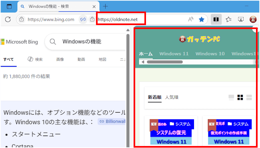Click the Read aloud icon
This screenshot has width=260, height=148.
click(191, 19)
